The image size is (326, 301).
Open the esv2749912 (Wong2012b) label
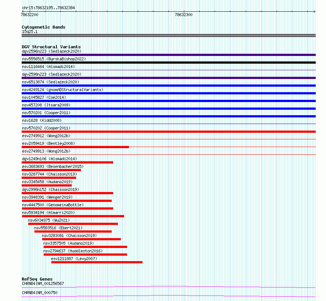click(46, 136)
